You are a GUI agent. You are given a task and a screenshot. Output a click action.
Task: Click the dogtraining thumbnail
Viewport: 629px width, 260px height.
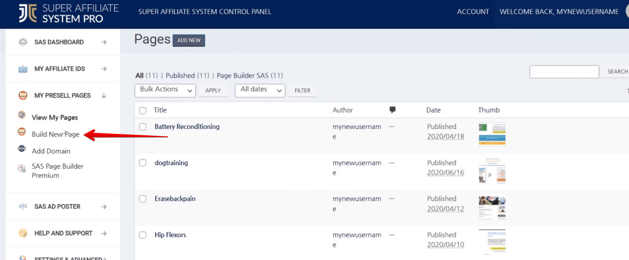[x=492, y=171]
